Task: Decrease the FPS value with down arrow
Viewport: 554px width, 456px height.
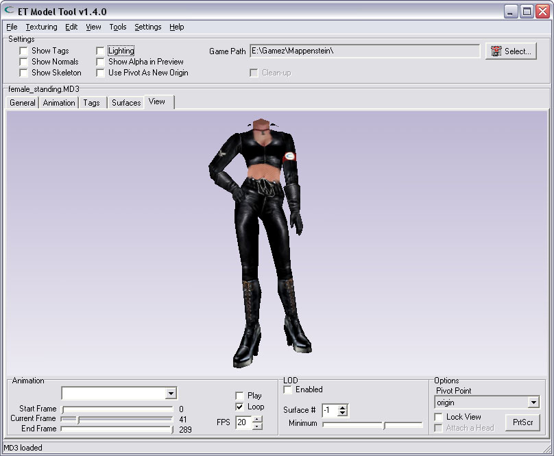Action: (x=258, y=426)
